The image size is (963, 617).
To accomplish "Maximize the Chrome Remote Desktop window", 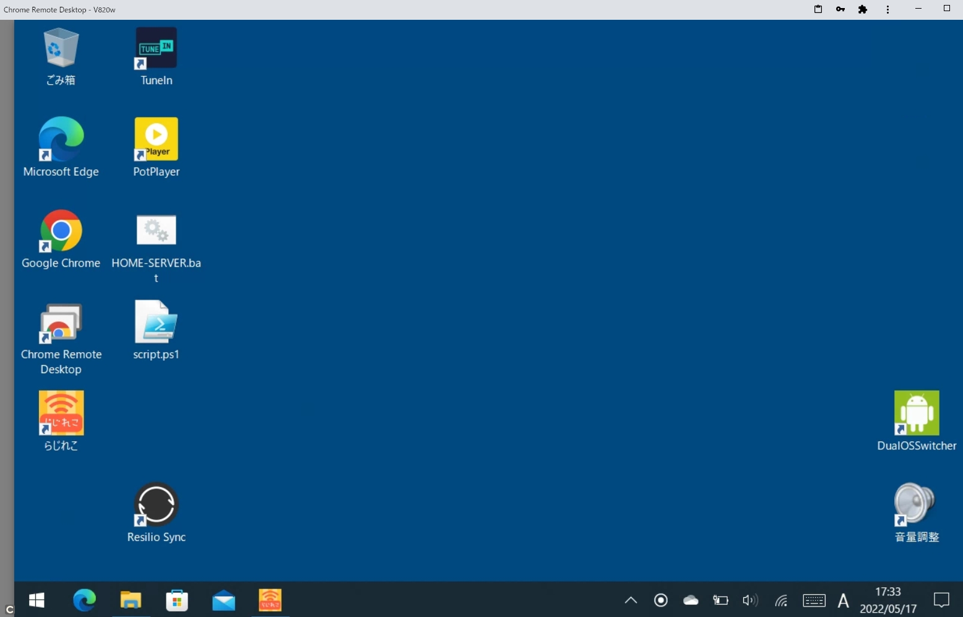I will click(947, 9).
